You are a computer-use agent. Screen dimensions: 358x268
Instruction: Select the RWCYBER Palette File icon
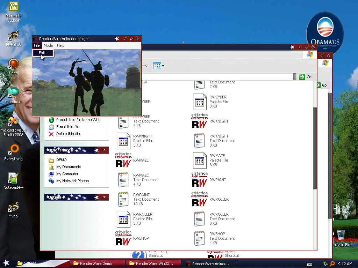(x=200, y=102)
